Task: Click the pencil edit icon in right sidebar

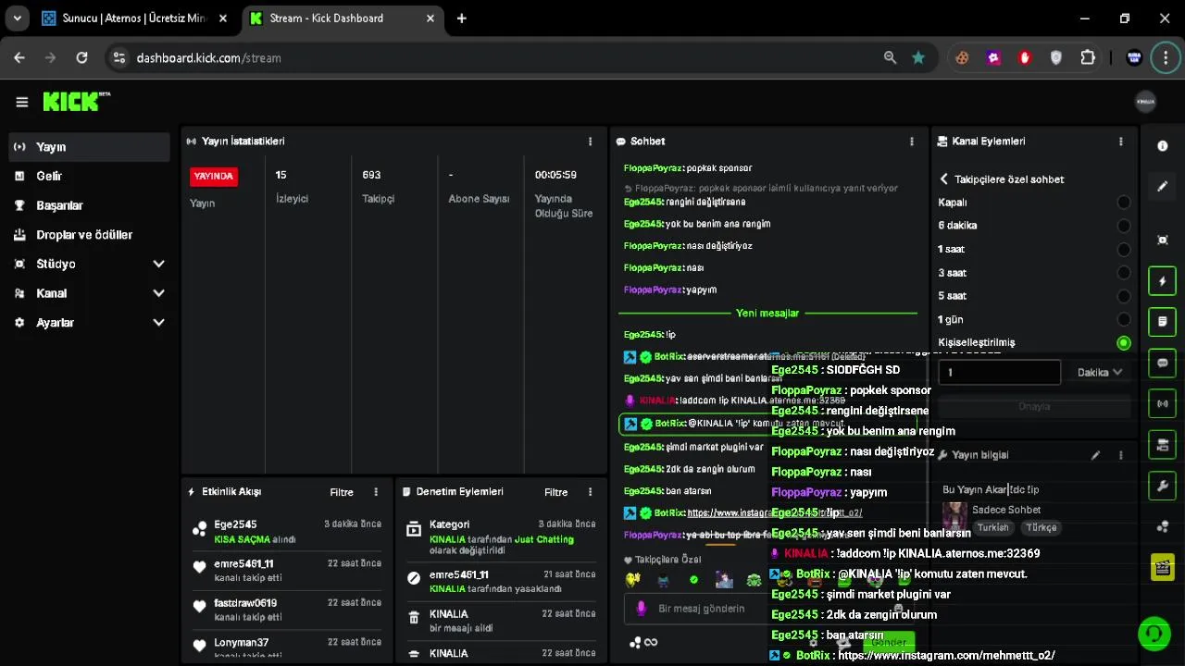Action: [1163, 186]
